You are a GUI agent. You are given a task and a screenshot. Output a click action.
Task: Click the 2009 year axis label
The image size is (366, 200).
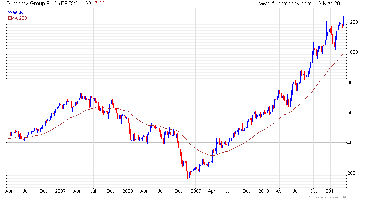tap(196, 191)
